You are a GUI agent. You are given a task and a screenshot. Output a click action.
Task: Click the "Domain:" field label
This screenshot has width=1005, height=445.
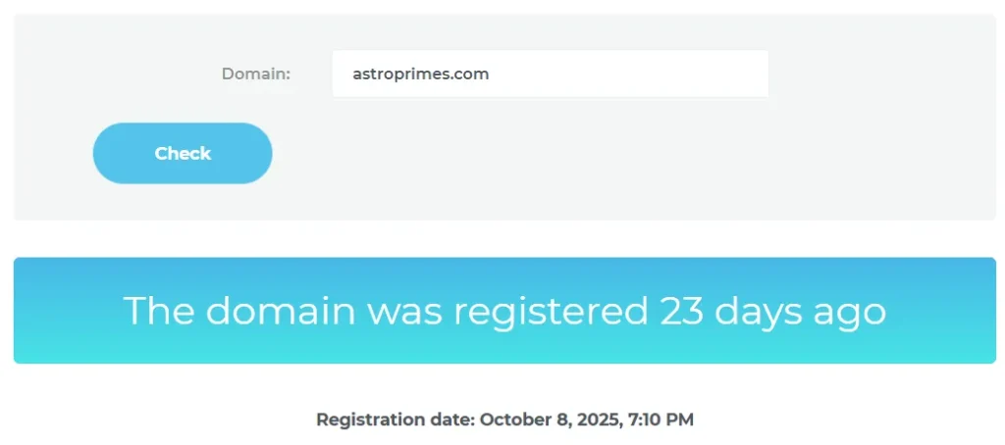tap(256, 74)
